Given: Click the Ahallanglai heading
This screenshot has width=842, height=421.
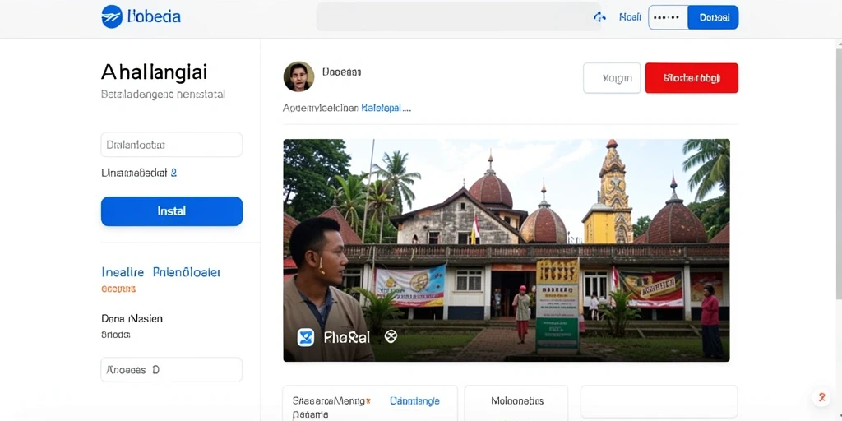Looking at the screenshot, I should 154,72.
